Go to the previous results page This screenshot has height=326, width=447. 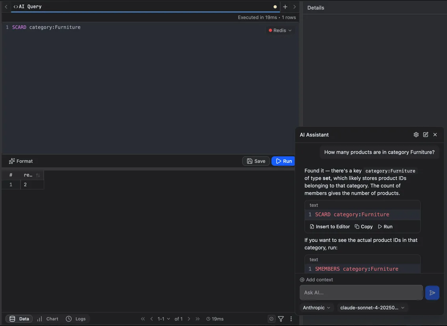click(151, 319)
